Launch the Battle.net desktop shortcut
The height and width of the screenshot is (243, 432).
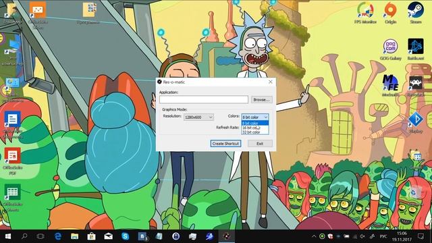point(416,49)
